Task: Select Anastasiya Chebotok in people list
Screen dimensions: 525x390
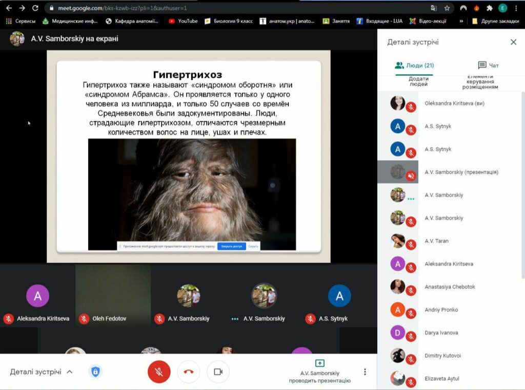Action: click(x=451, y=287)
